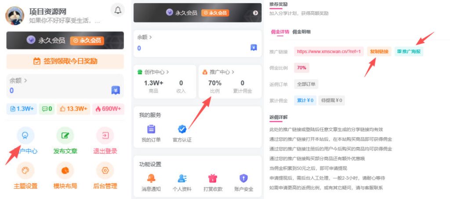Screen dimensions: 450x199
Task: Open the 创作中心 card header
Action: [153, 72]
